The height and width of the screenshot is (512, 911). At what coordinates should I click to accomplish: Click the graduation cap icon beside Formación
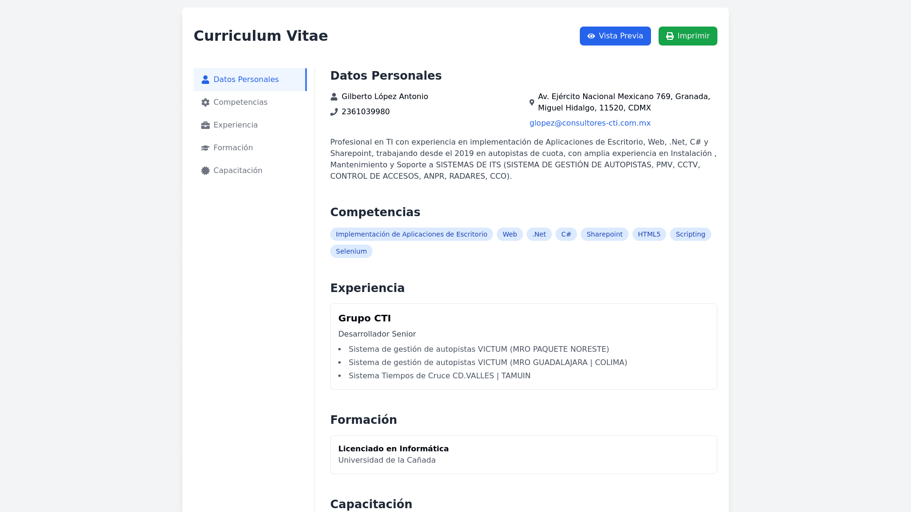click(x=205, y=148)
